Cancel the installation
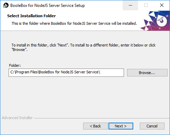The width and height of the screenshot is (170, 135). click(x=152, y=126)
